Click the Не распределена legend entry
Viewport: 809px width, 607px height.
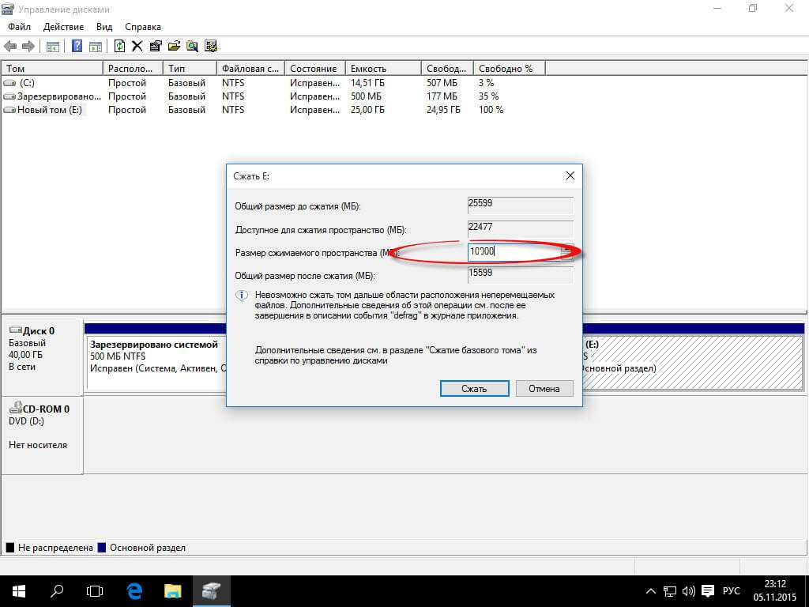[x=50, y=548]
